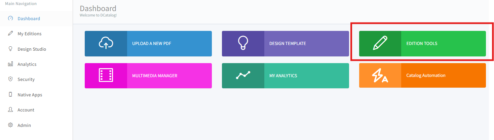The height and width of the screenshot is (140, 494).
Task: Click the lightning Catalog Automation icon
Action: [x=380, y=76]
